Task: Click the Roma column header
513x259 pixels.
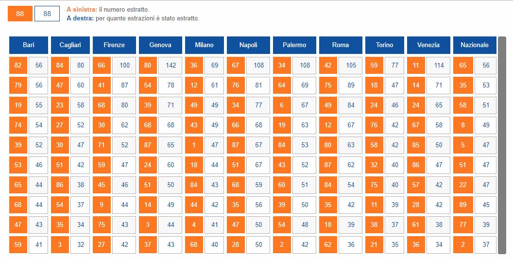Action: pos(341,45)
